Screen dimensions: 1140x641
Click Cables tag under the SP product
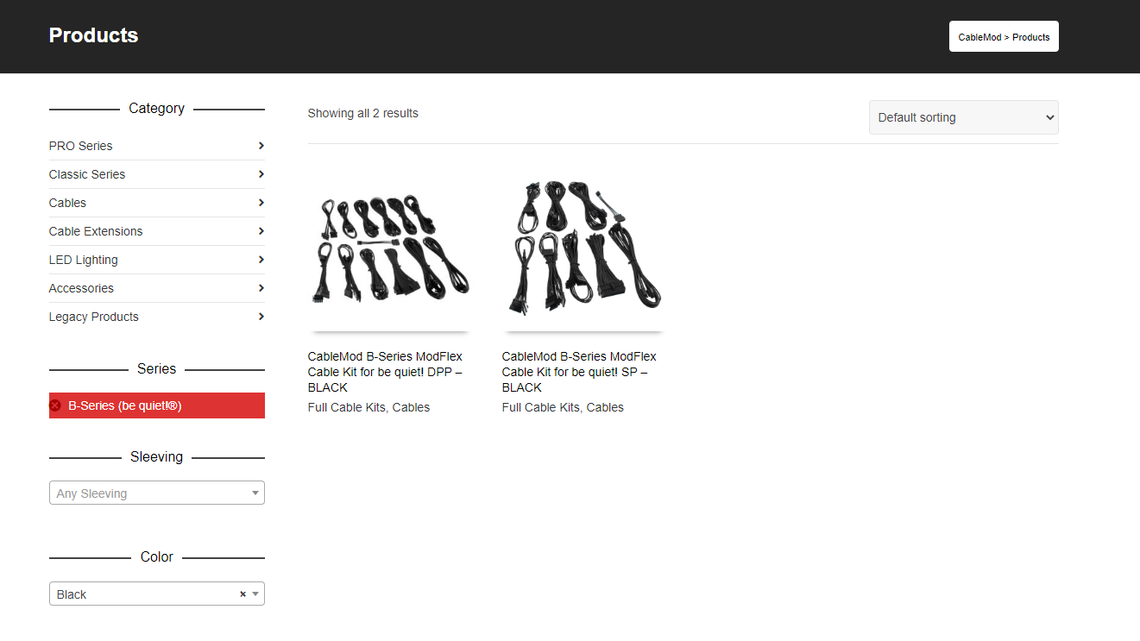coord(605,407)
